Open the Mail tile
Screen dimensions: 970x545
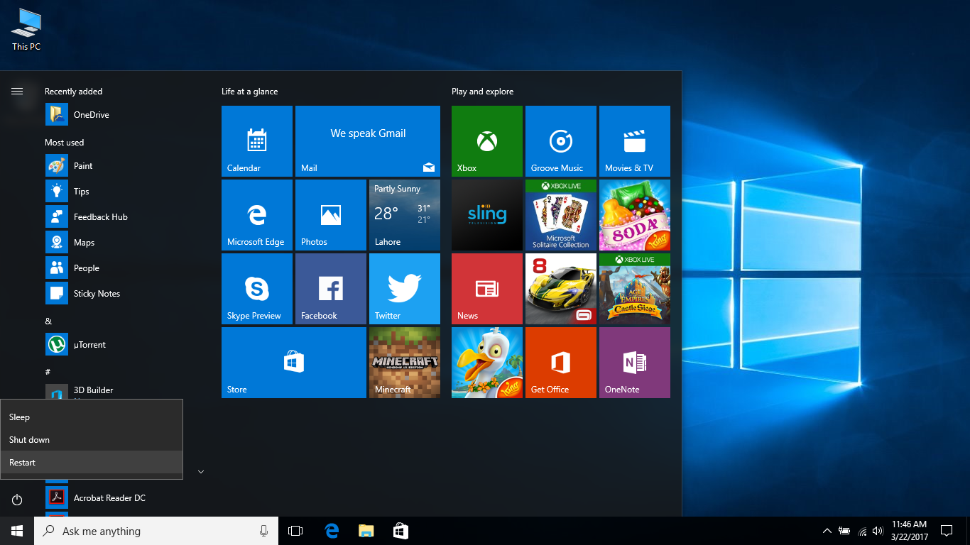[x=368, y=141]
